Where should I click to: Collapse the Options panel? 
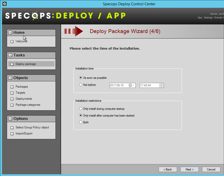click(x=10, y=119)
